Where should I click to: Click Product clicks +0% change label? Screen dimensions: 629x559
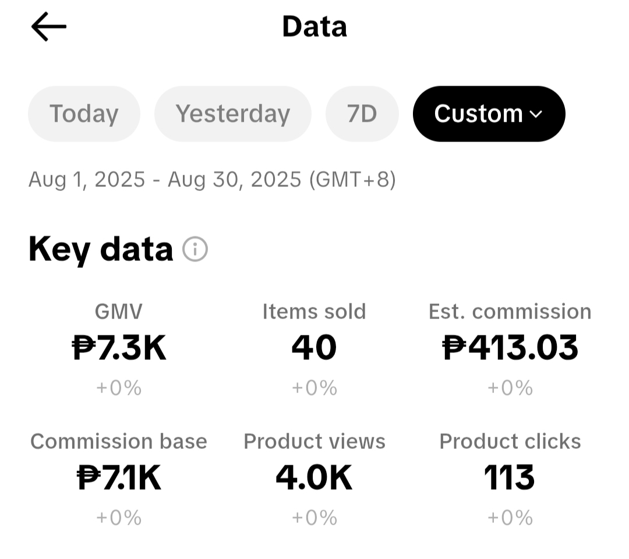click(x=510, y=517)
